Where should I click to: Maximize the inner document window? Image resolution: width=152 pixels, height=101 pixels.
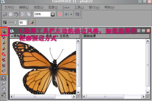point(143,31)
